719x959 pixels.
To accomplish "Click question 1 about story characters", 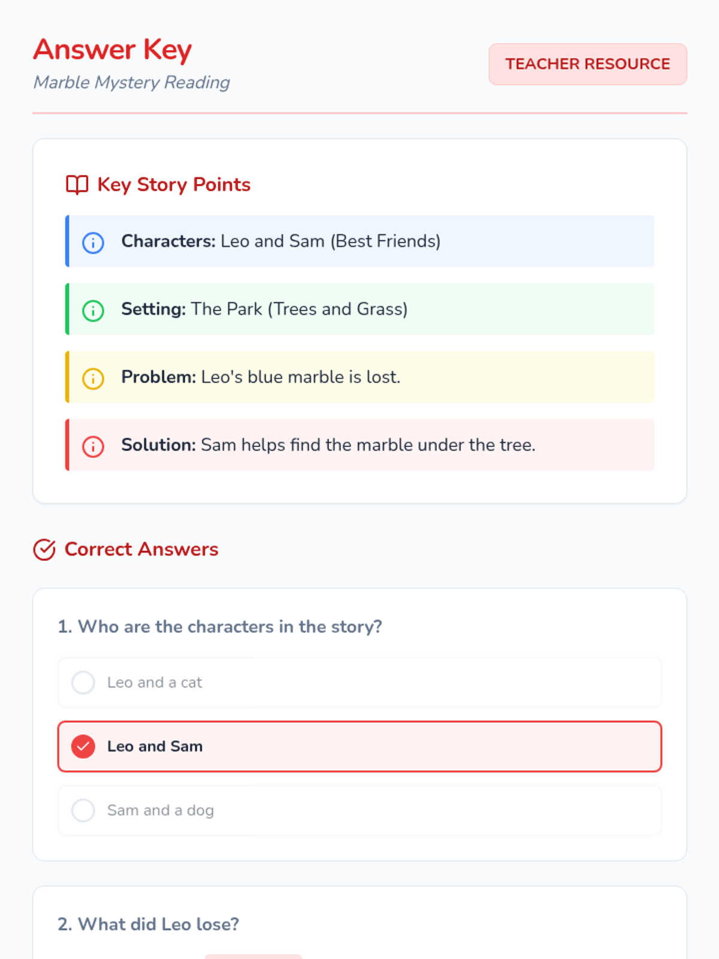I will coord(220,626).
